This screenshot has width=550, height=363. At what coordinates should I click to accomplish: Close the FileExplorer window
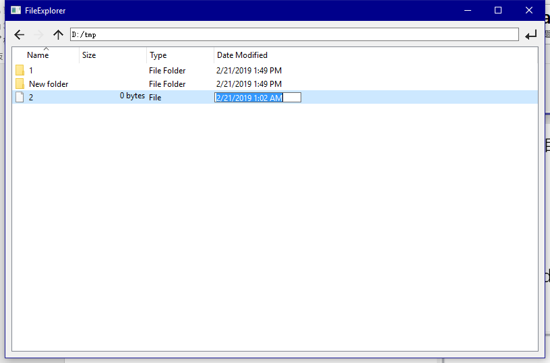(529, 10)
